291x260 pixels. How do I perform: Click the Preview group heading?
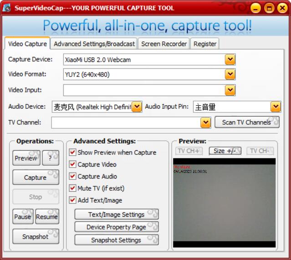[193, 141]
